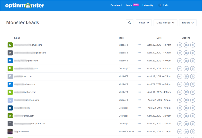Open more options dots for 4:40pm lead
Screen dimensions: 202x138
coord(139,61)
